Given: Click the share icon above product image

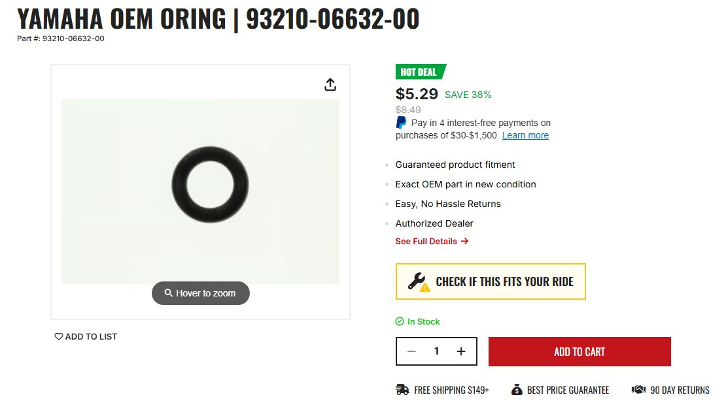Looking at the screenshot, I should click(330, 85).
